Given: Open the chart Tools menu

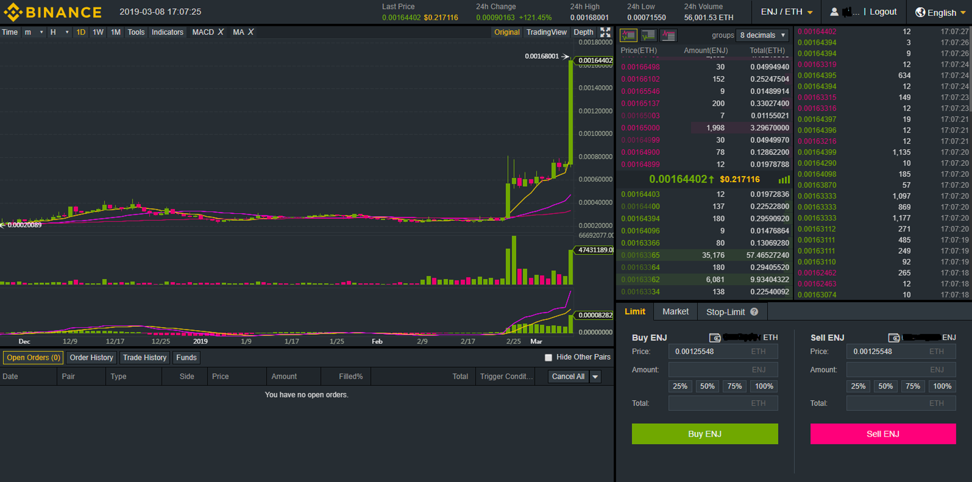Looking at the screenshot, I should pyautogui.click(x=136, y=32).
